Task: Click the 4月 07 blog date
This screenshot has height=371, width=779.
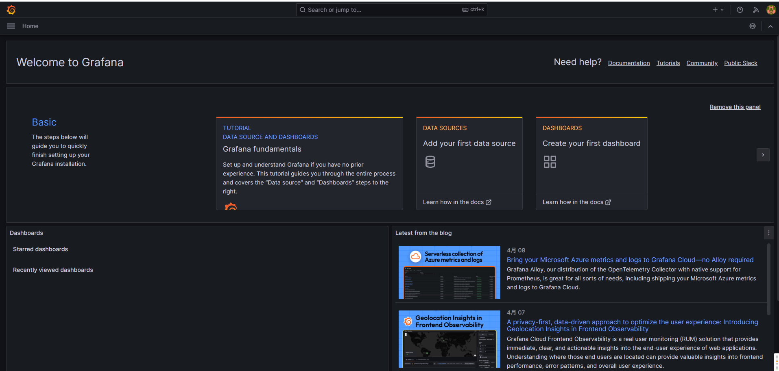Action: click(516, 312)
